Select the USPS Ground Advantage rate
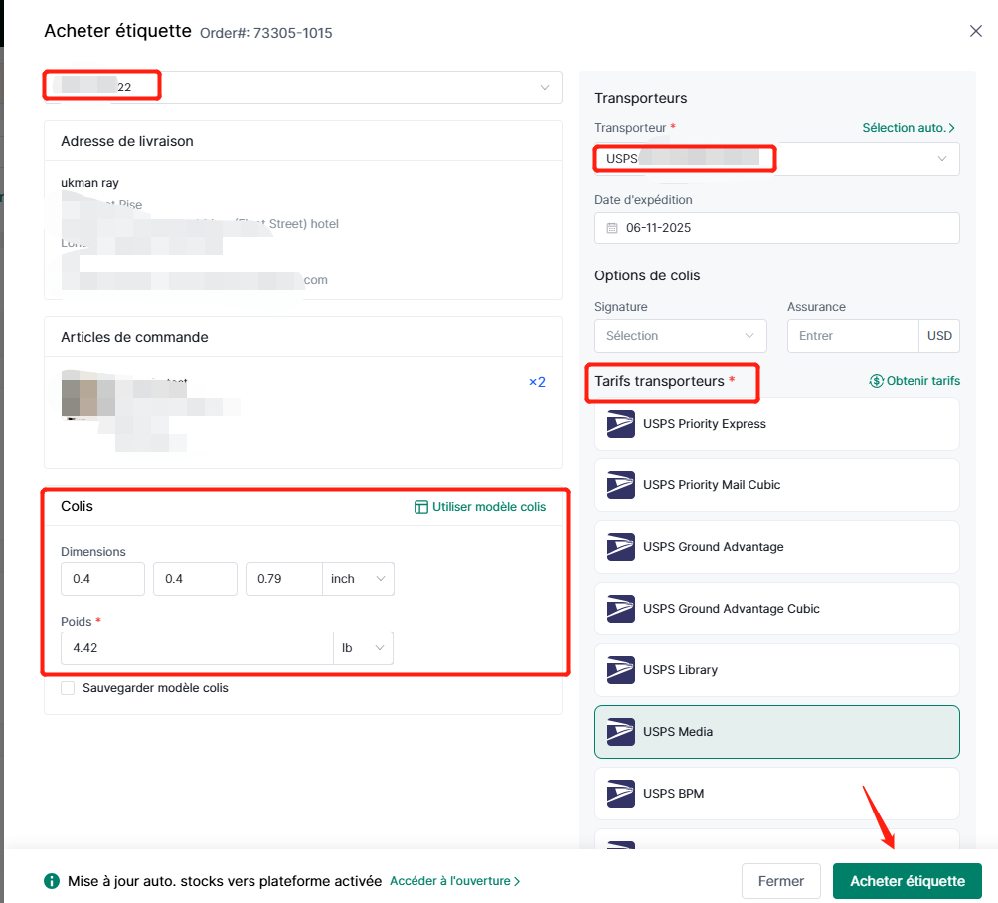998x903 pixels. [776, 547]
